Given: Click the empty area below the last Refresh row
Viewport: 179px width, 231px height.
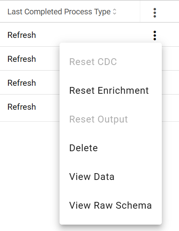Looking at the screenshot, I should pos(30,170).
